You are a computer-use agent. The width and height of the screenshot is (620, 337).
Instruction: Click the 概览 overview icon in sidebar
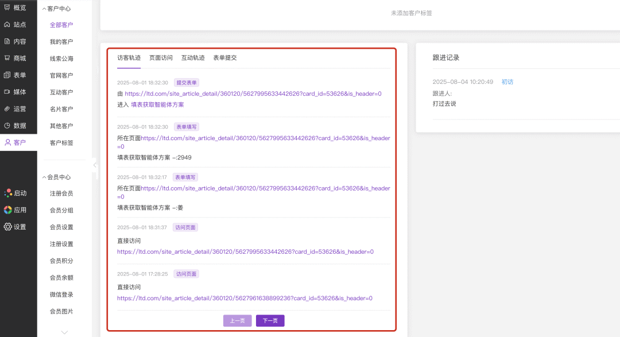(x=7, y=8)
